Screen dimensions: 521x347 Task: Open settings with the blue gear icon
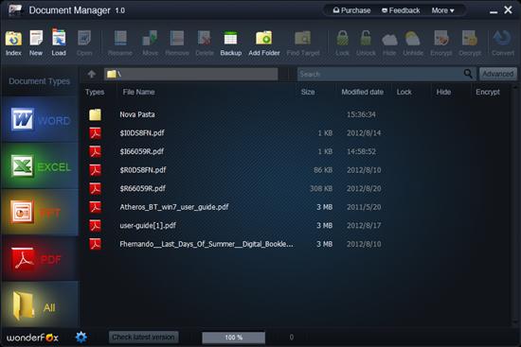tap(81, 337)
